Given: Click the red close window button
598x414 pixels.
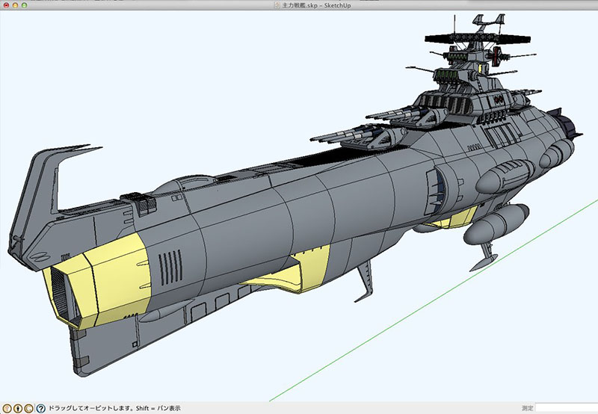Looking at the screenshot, I should 6,5.
